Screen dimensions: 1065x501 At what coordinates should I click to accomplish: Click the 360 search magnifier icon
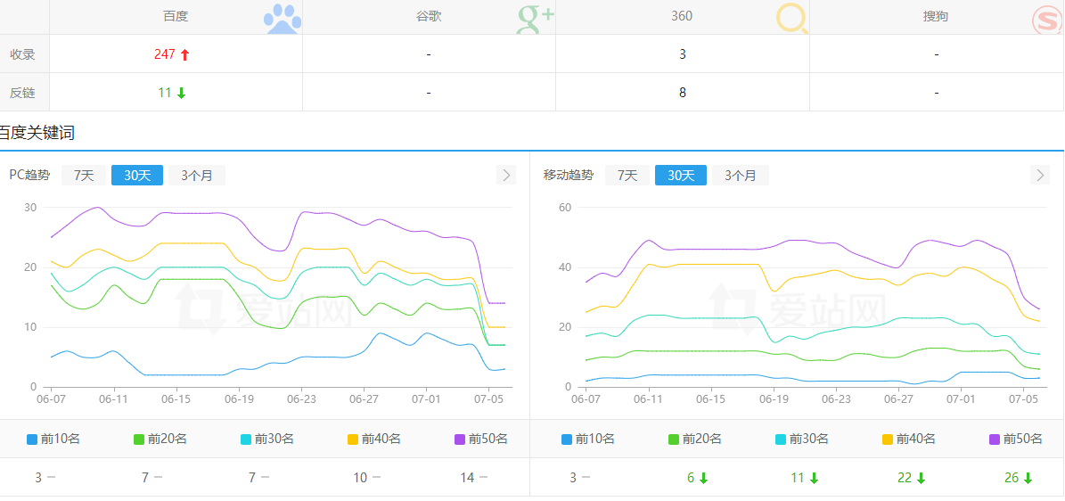[x=792, y=19]
